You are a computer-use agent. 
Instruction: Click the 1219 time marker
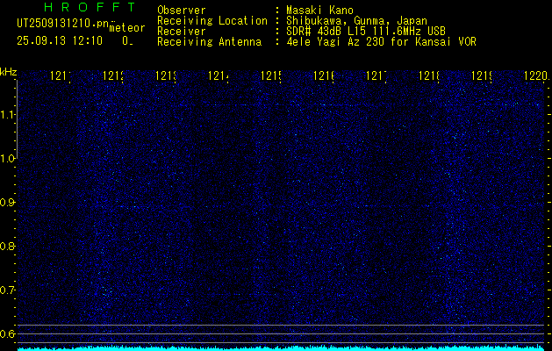click(x=482, y=75)
